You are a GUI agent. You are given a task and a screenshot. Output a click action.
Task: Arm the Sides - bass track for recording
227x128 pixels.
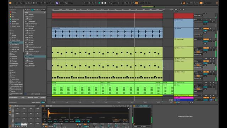[x=214, y=48]
